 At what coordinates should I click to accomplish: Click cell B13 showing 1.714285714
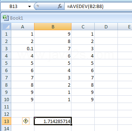click(x=53, y=121)
